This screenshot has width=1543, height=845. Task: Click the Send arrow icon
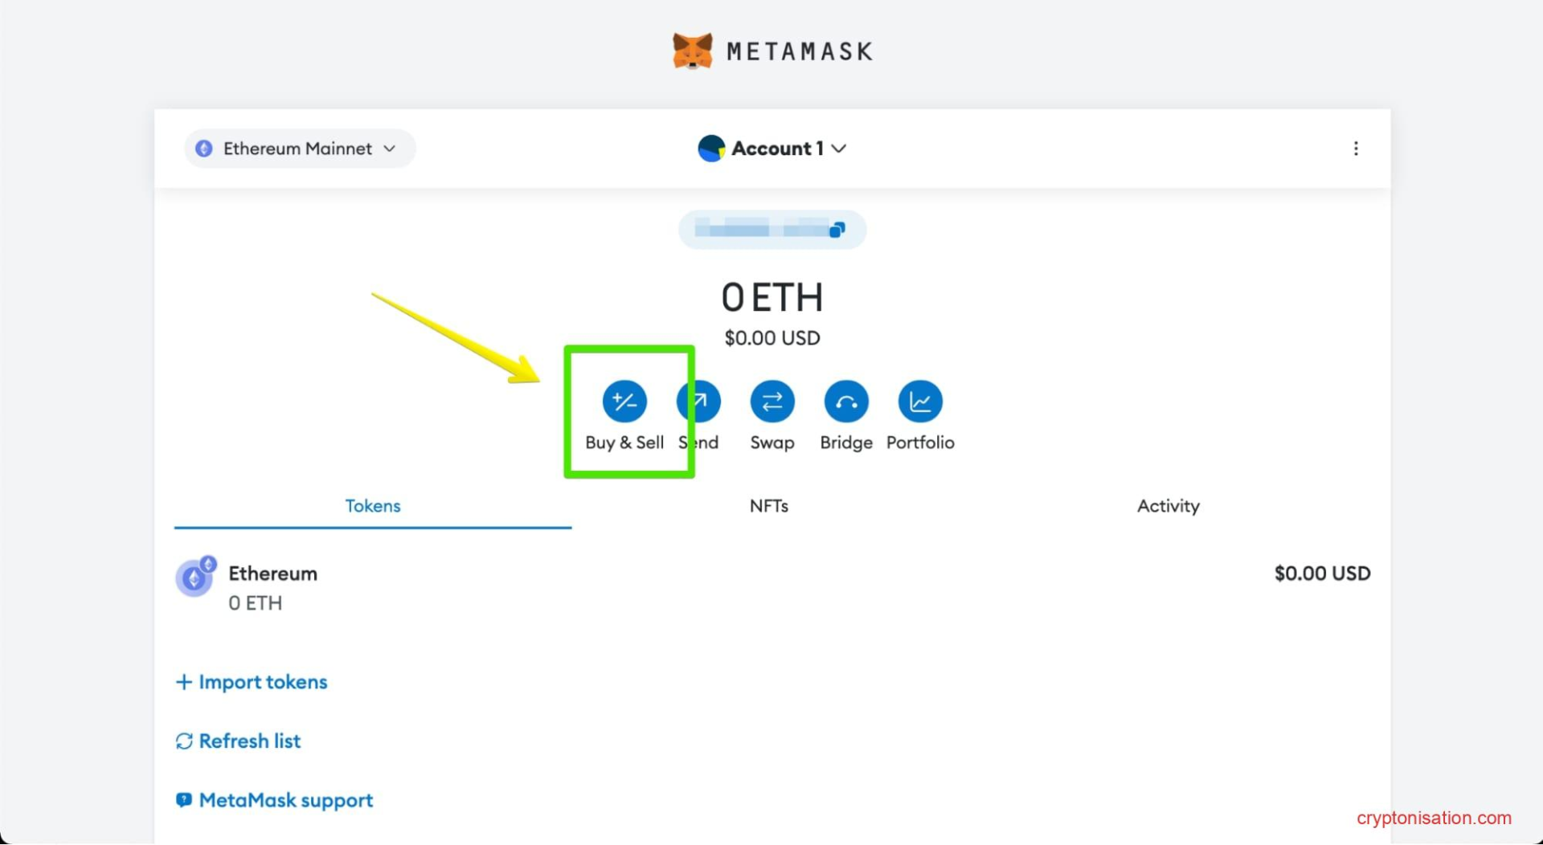click(x=699, y=402)
